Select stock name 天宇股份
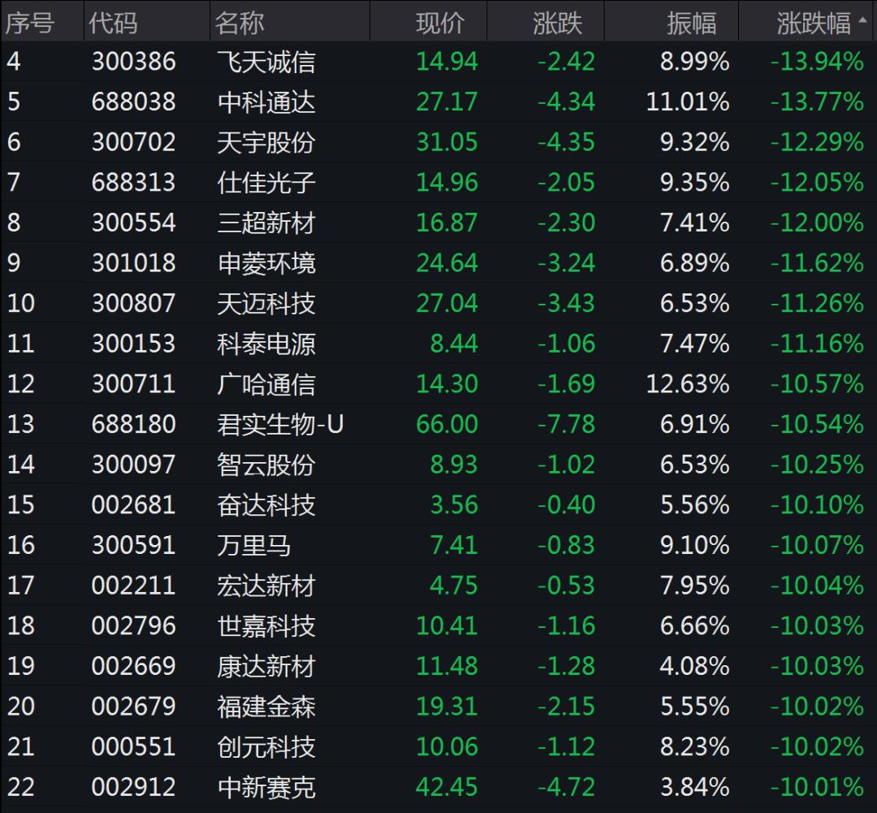Image resolution: width=877 pixels, height=813 pixels. (x=266, y=142)
